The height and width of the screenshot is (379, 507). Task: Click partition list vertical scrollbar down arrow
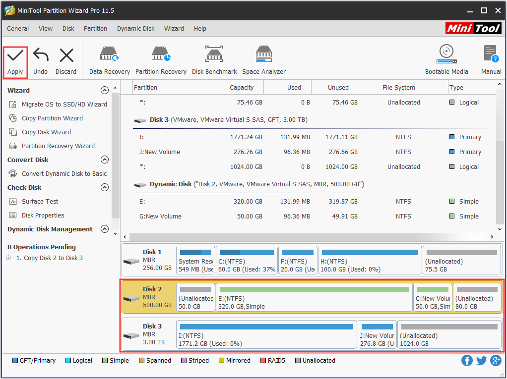coord(500,229)
